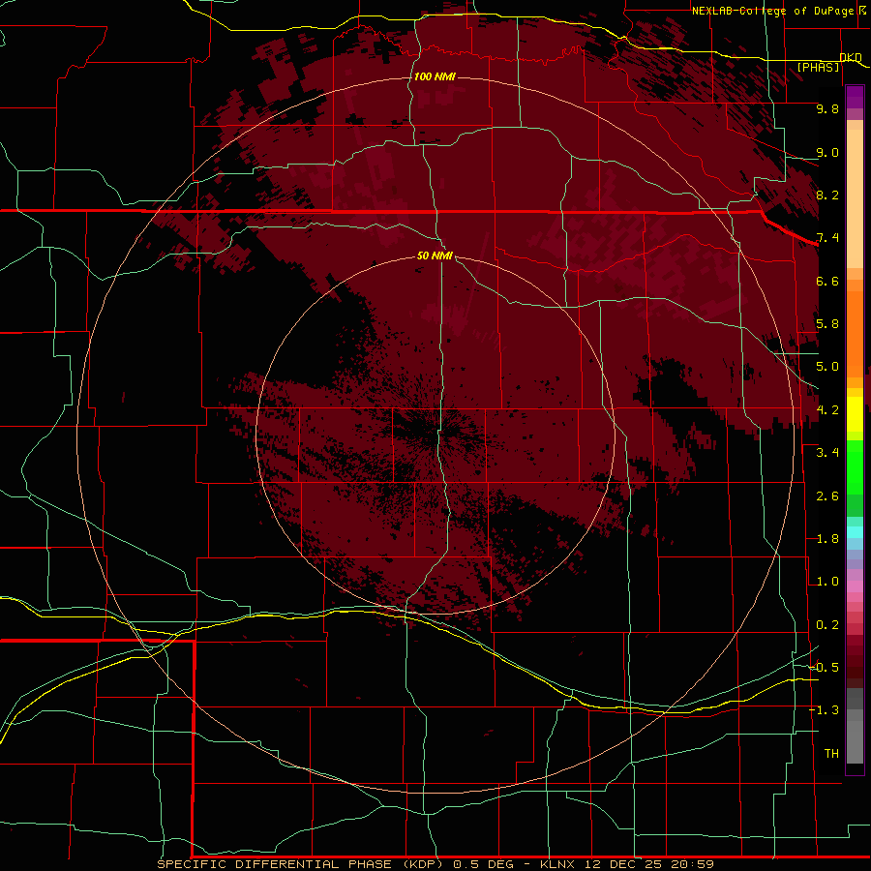871x871 pixels.
Task: Click the 12 DEC 25 date text
Action: (x=624, y=864)
